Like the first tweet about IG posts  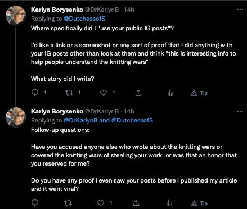[104, 93]
